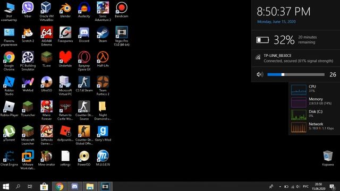Screen dimensions: 340x191
Task: Click the Disk (C:) activity graph
Action: pyautogui.click(x=299, y=115)
